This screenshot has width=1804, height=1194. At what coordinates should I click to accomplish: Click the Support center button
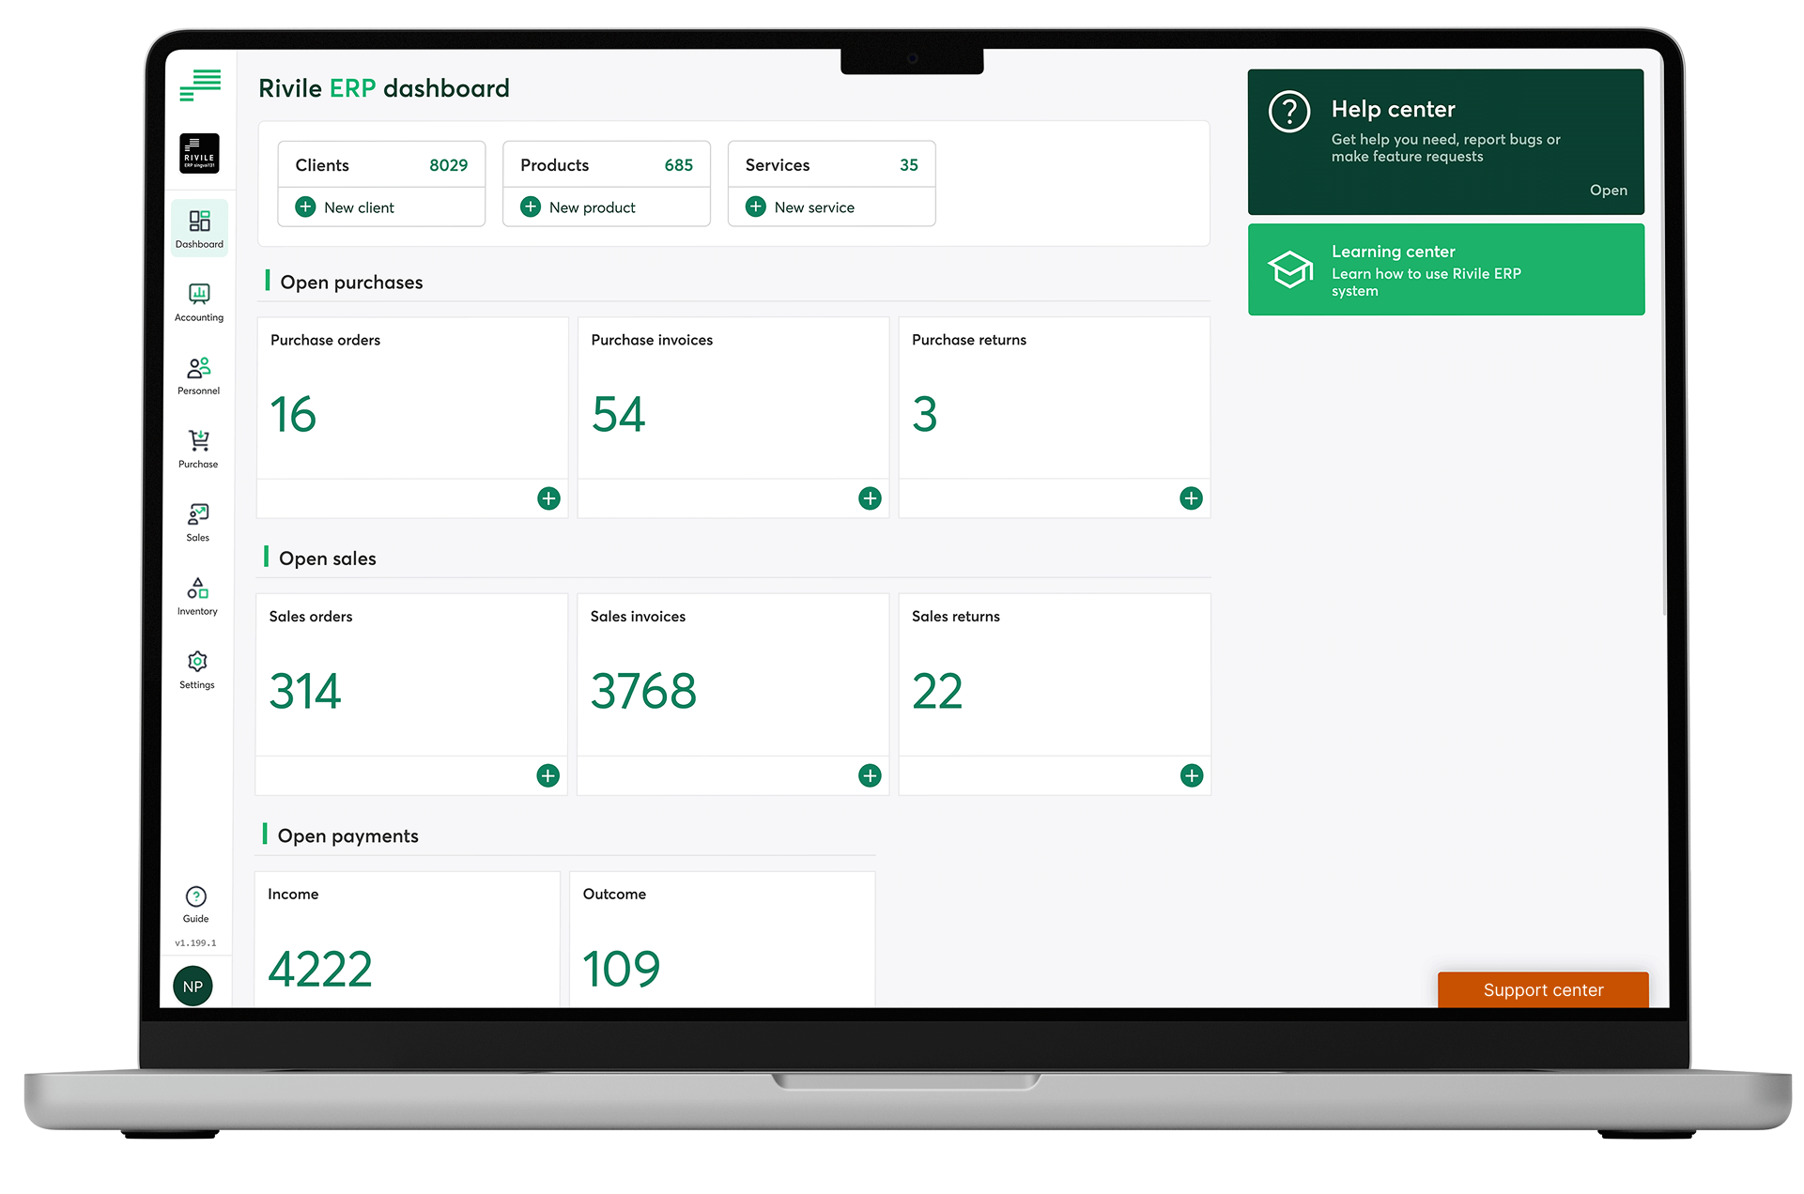pos(1543,990)
